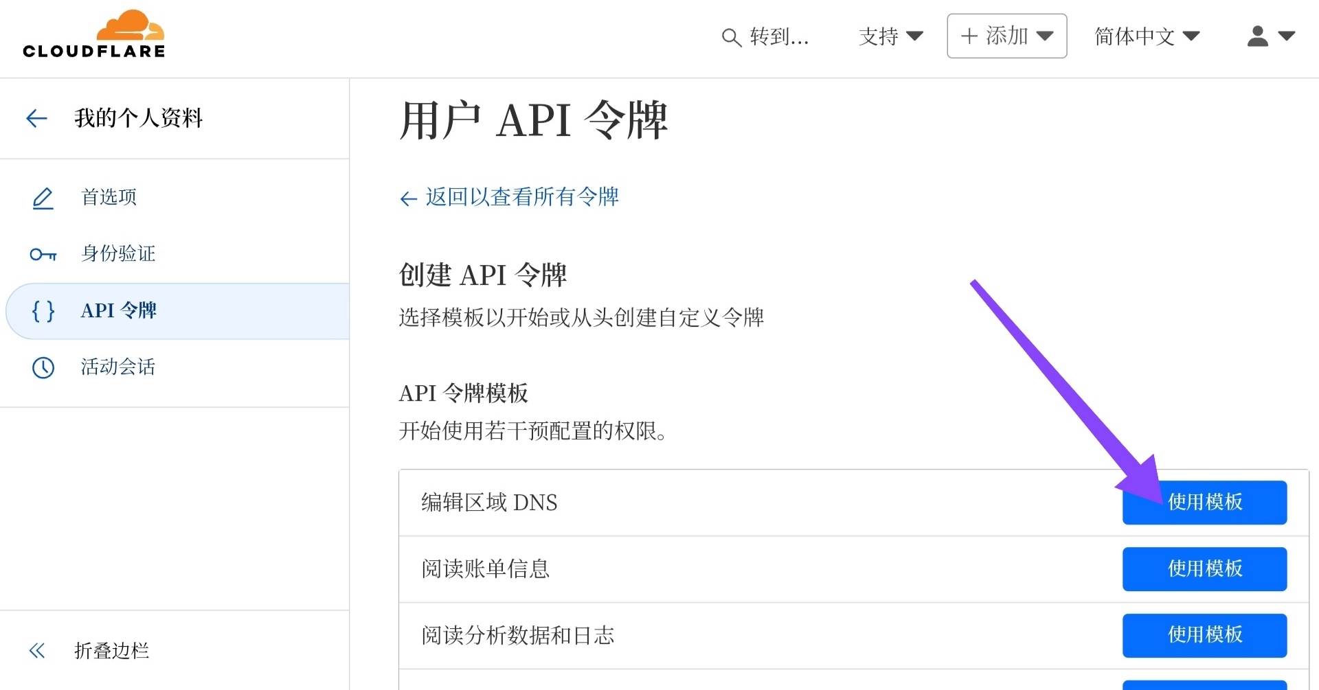Use template for 阅读分析数据和日志

(x=1204, y=635)
